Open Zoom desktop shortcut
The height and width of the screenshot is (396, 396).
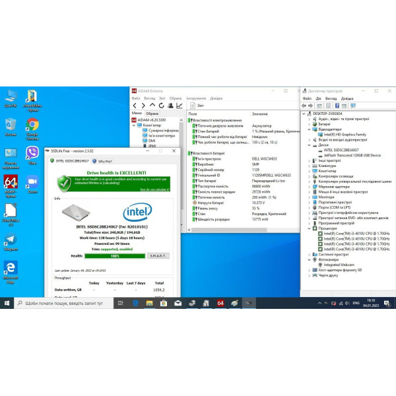tap(32, 184)
